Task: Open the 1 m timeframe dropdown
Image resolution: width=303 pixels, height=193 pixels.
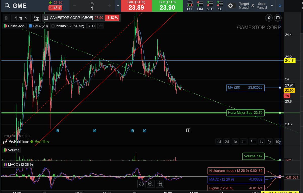Action: pos(21,18)
